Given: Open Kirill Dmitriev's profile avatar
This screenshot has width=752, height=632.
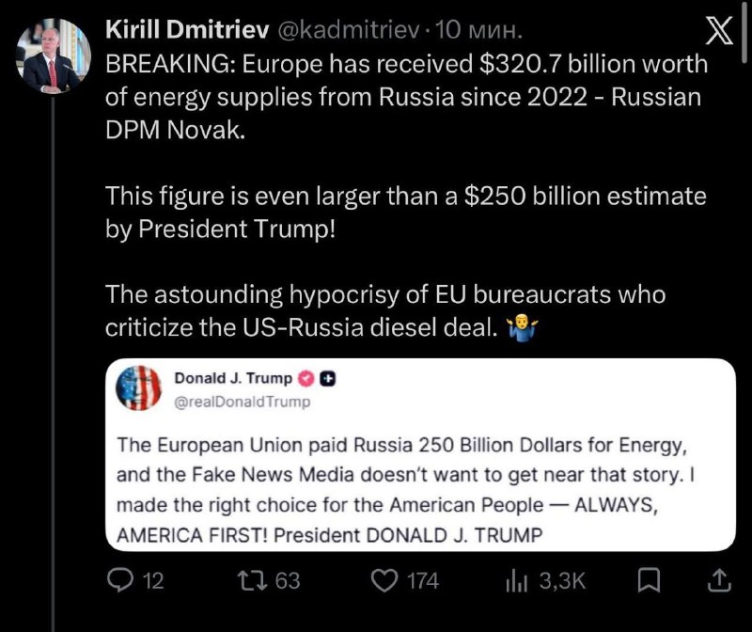Looking at the screenshot, I should tap(54, 55).
